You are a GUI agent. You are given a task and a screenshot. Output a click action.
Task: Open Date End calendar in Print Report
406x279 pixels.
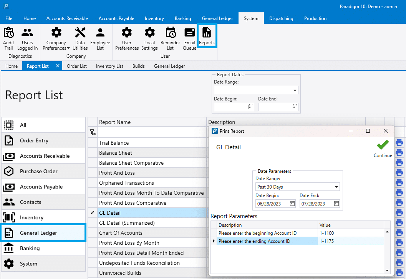336,204
